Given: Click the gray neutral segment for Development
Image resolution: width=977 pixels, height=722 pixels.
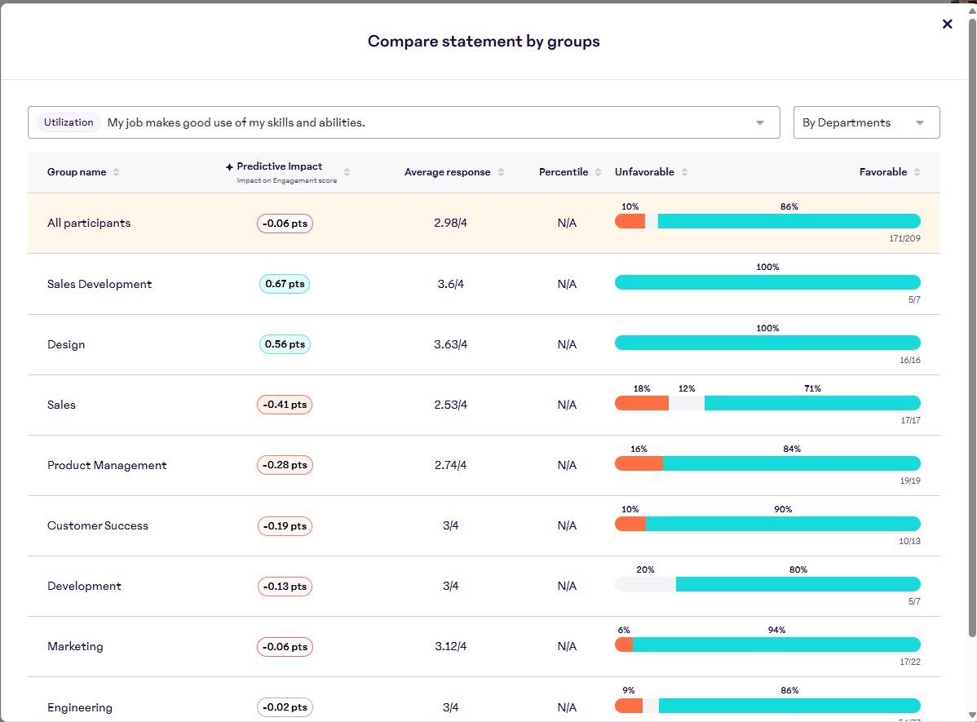Looking at the screenshot, I should pyautogui.click(x=644, y=584).
